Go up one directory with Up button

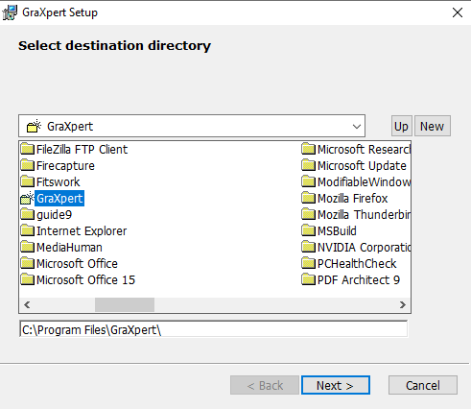(401, 126)
